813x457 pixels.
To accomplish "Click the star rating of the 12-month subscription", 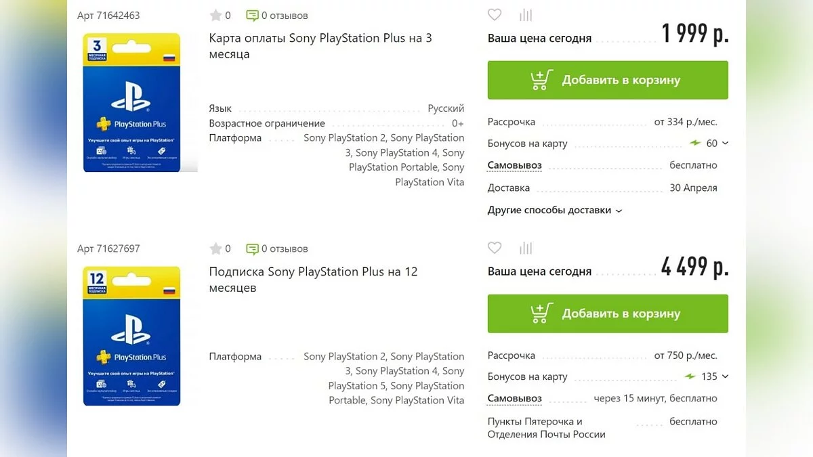I will tap(216, 248).
